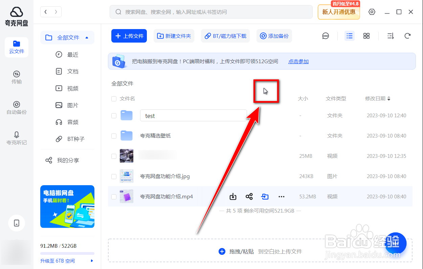Click the 上传文件 upload button
Screen dimensions: 423x269
click(129, 35)
